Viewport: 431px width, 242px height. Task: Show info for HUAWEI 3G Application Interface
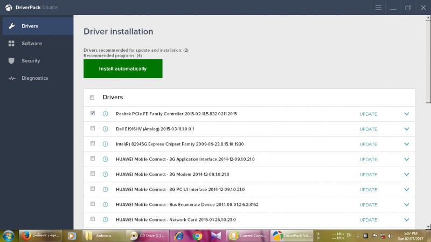pos(105,159)
